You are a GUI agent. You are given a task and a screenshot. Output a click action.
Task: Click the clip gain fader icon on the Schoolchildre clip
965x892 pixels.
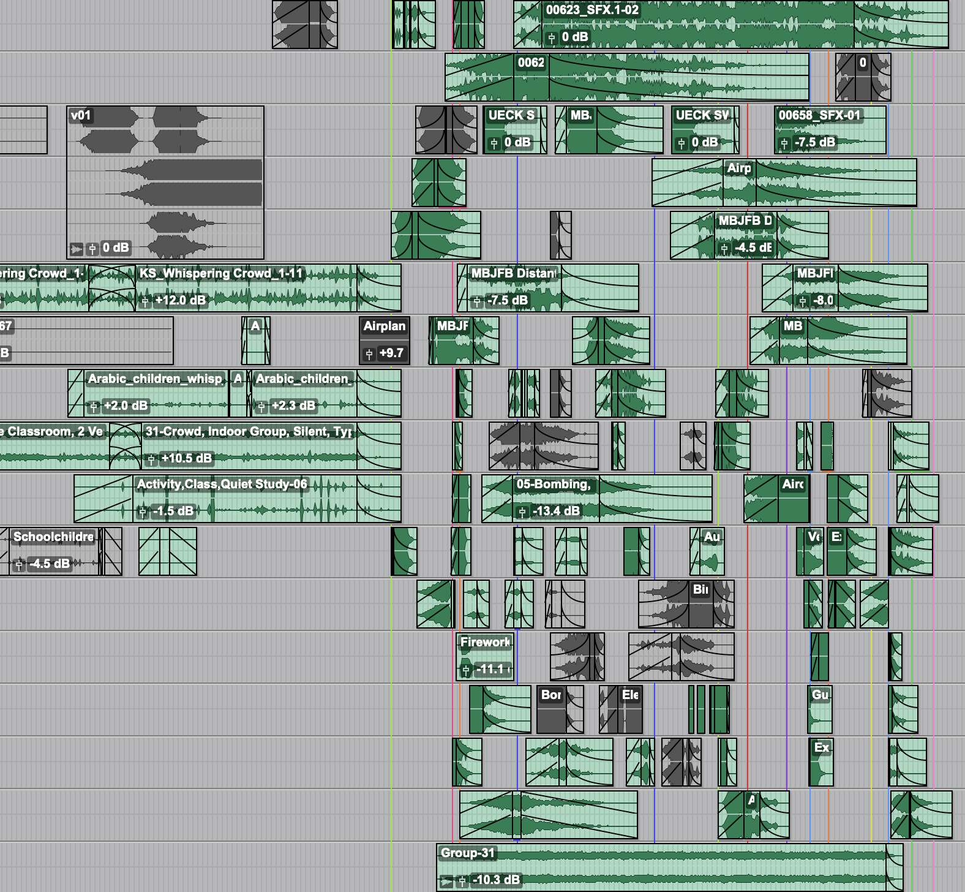[x=19, y=564]
